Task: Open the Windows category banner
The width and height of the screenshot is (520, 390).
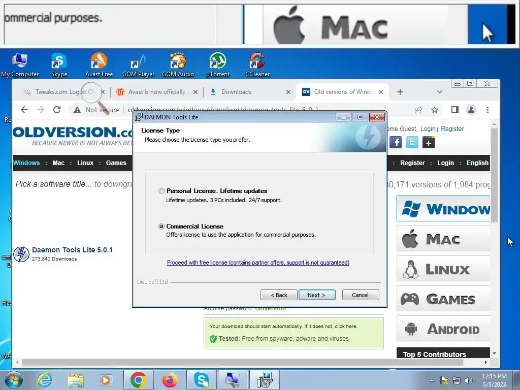Action: pyautogui.click(x=443, y=209)
